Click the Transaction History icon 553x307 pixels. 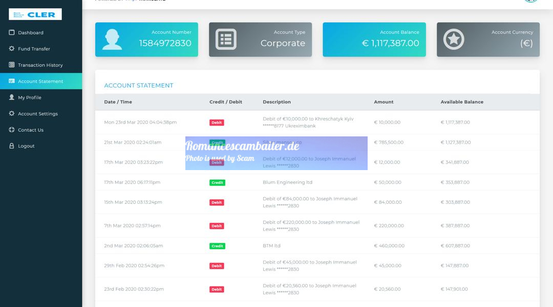[x=12, y=65]
